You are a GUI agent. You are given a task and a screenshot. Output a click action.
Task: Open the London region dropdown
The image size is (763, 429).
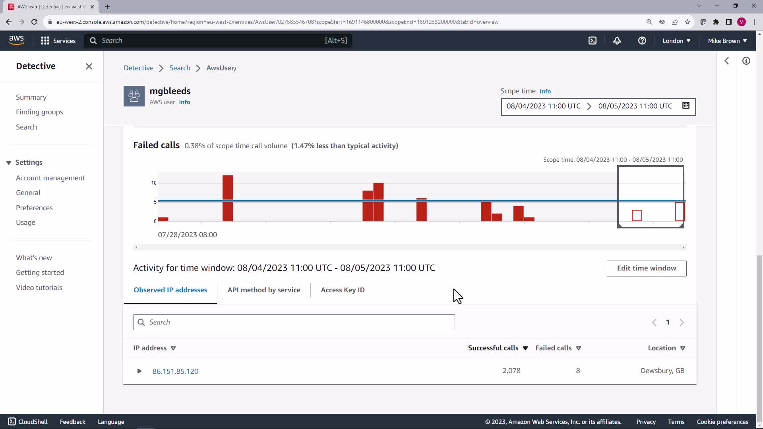pos(676,41)
